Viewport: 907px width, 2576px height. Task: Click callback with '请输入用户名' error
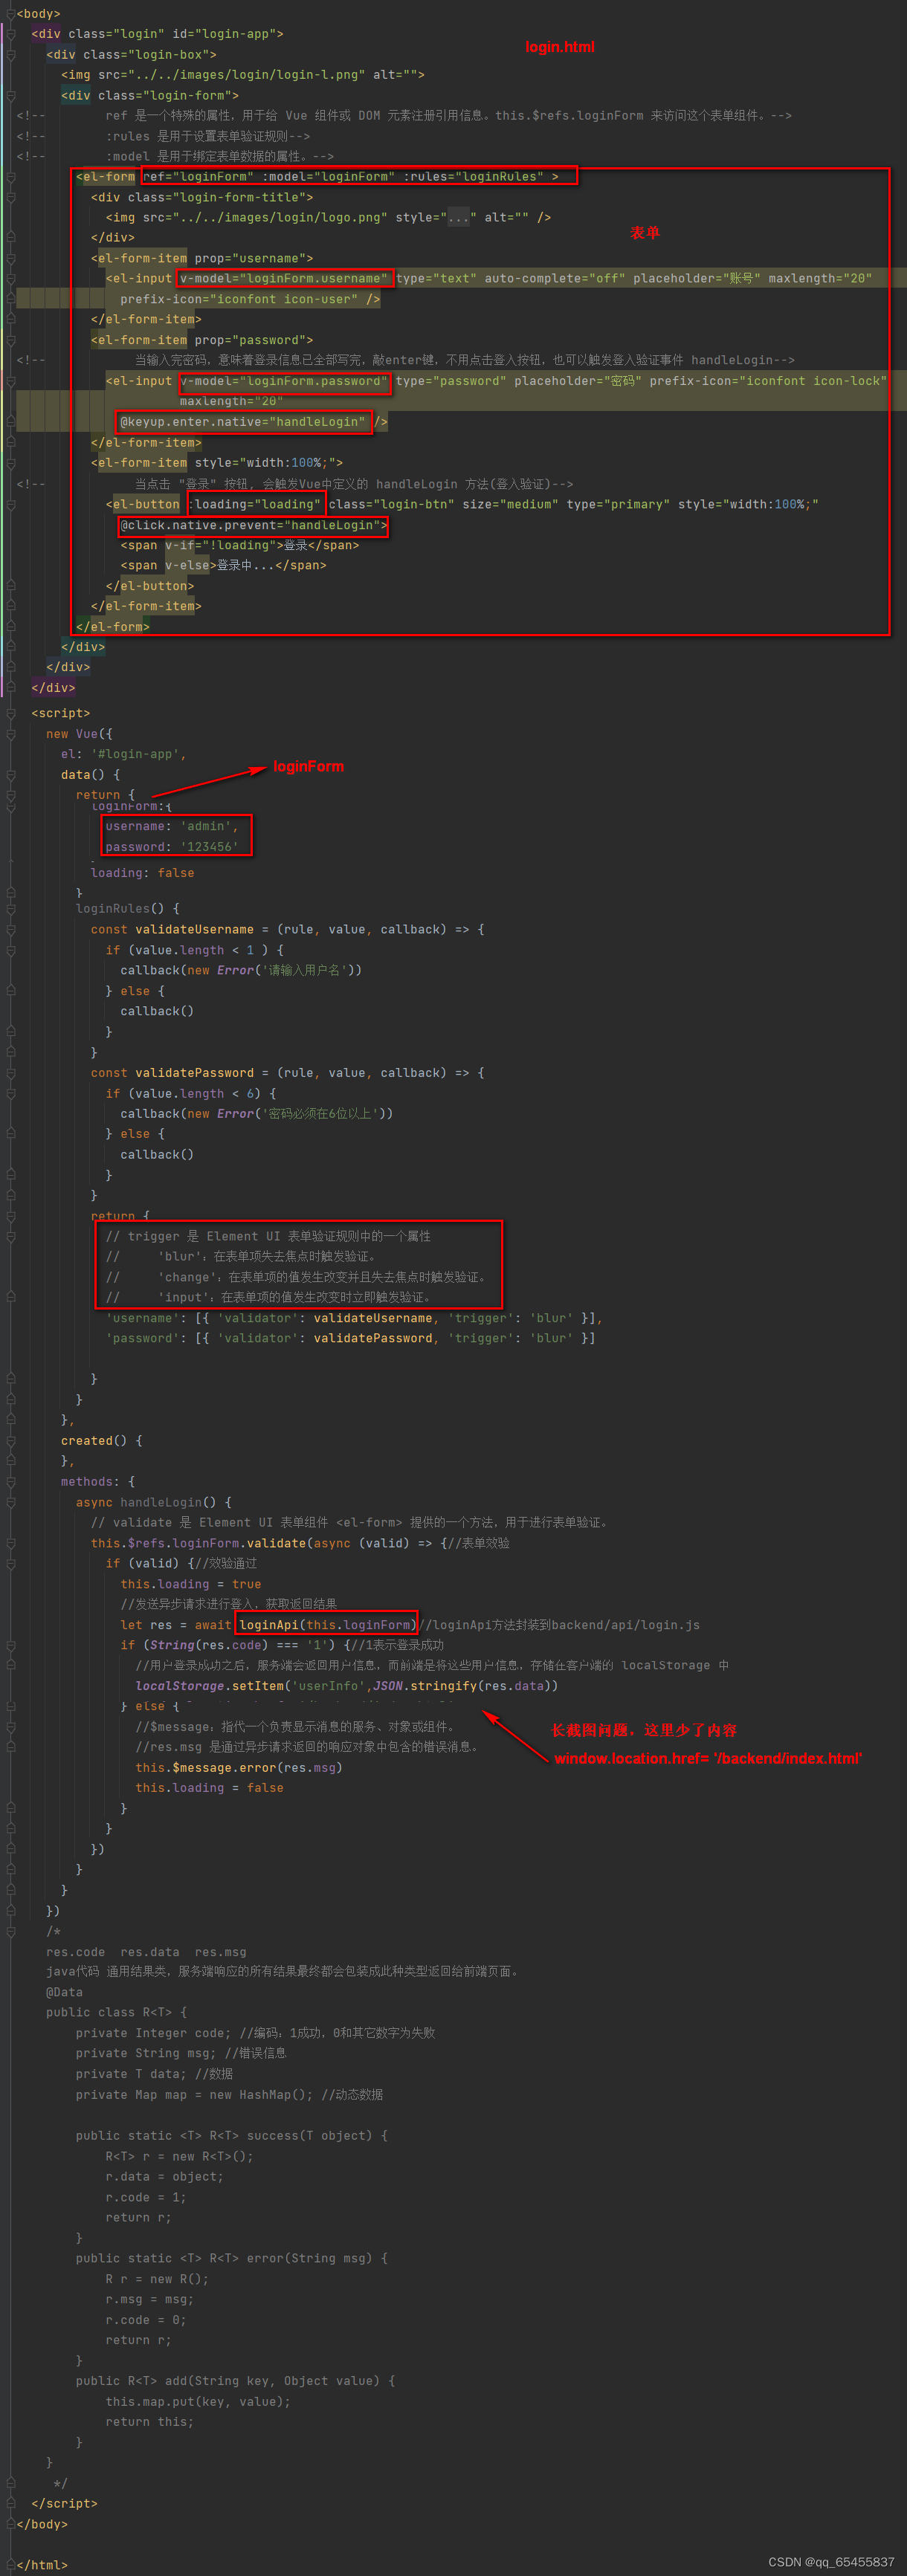pyautogui.click(x=241, y=970)
